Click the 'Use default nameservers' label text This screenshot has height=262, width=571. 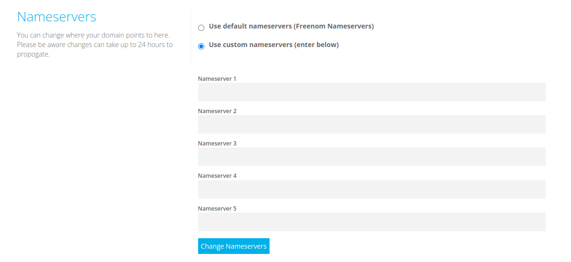tap(250, 27)
